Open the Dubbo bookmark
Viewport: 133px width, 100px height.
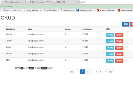click(125, 10)
